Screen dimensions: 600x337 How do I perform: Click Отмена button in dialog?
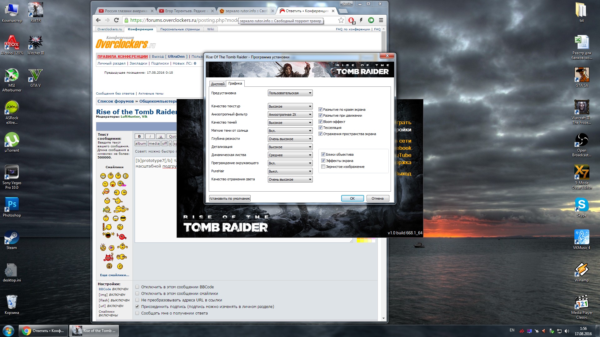point(377,198)
